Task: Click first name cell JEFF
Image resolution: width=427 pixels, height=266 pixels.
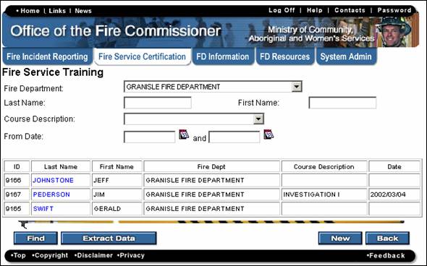Action: (117, 180)
